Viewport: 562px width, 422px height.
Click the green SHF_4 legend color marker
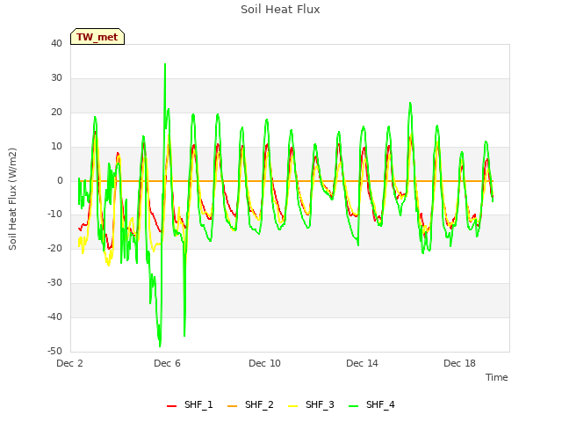coord(353,406)
